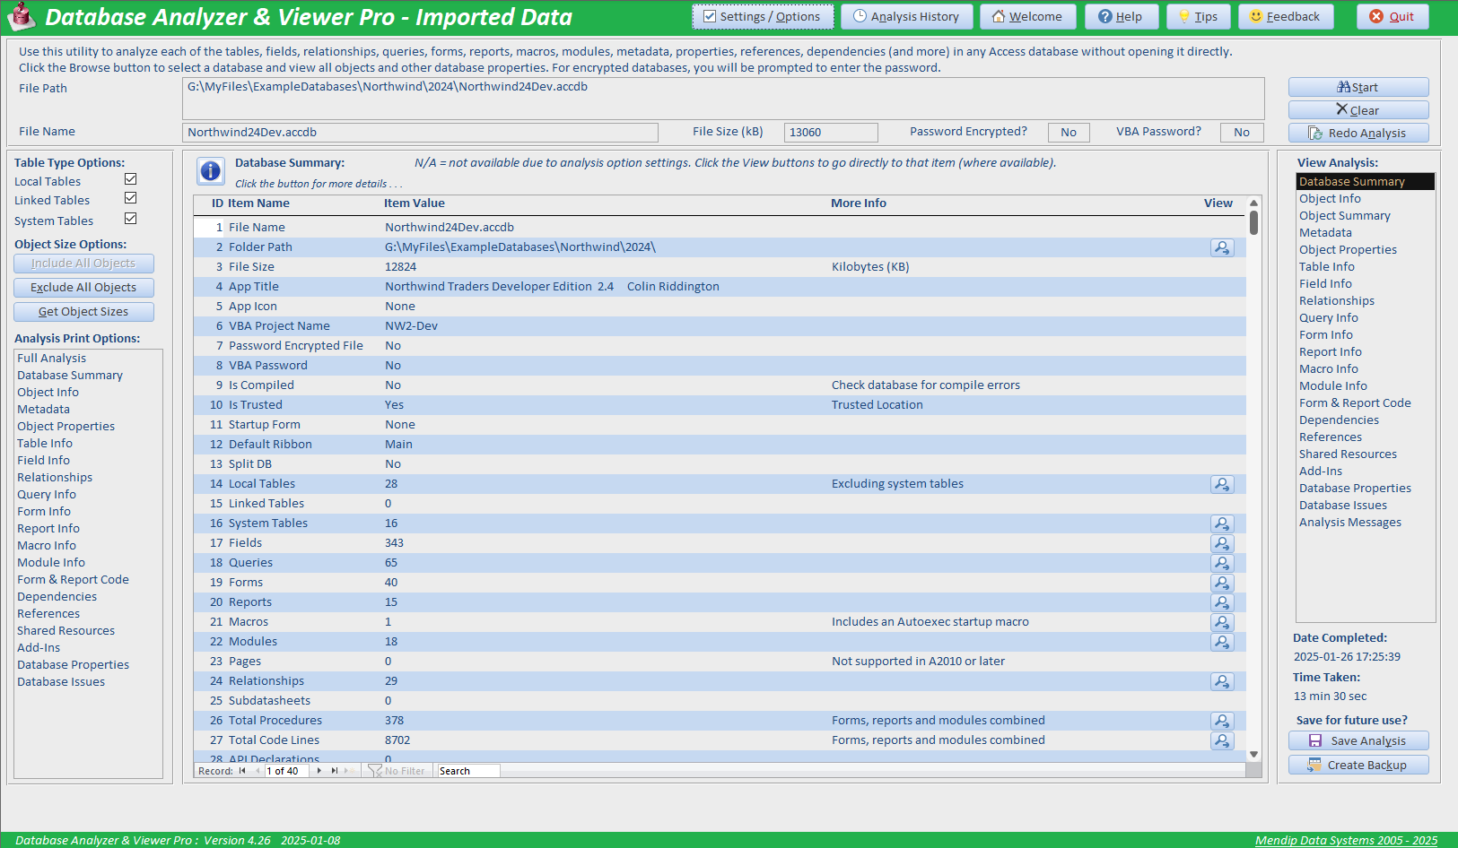Open the view icon on Total Procedures row
The width and height of the screenshot is (1458, 848).
tap(1222, 721)
